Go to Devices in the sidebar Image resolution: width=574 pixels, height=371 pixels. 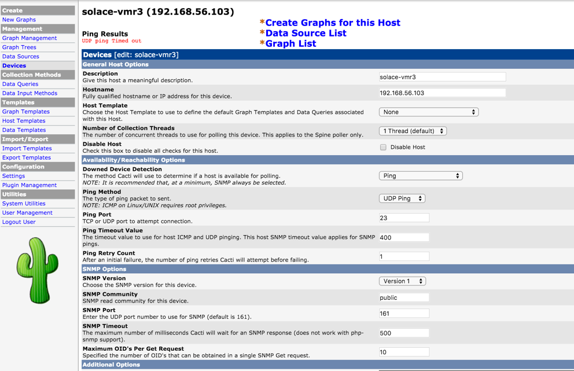point(14,65)
